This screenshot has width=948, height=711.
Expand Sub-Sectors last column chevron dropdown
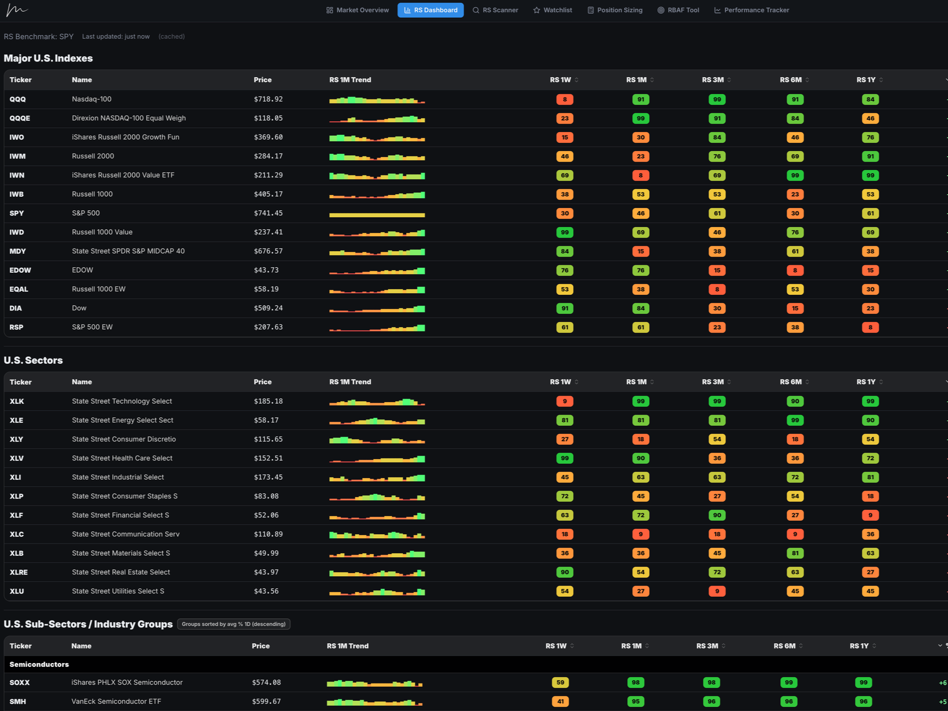940,646
